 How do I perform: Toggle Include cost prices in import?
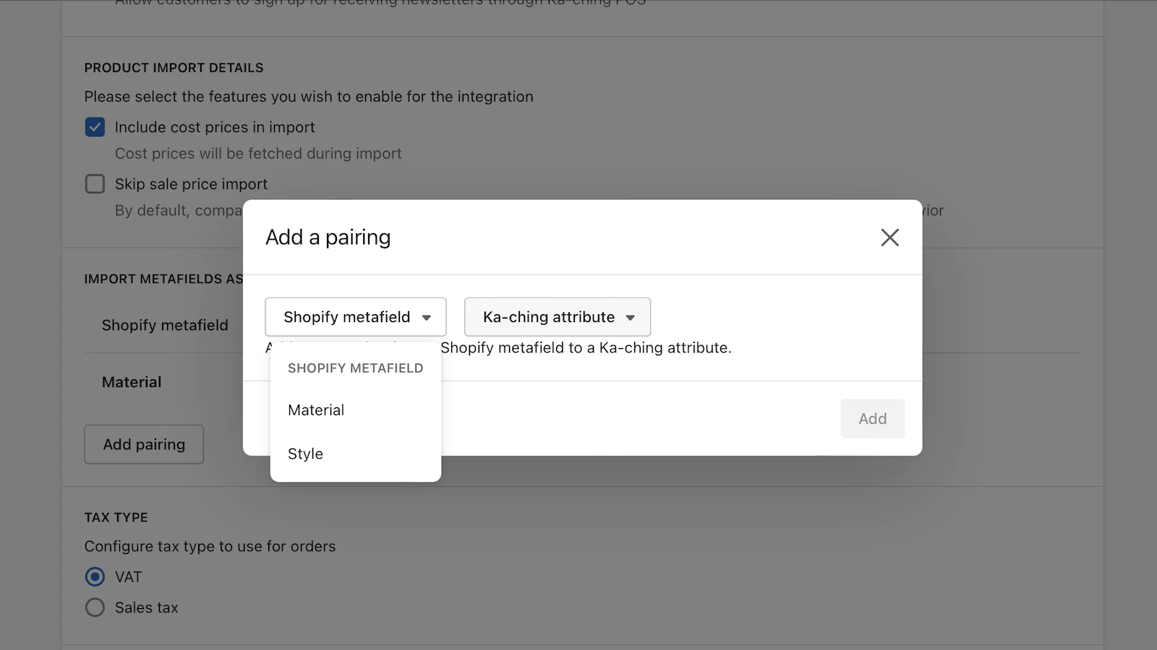point(95,127)
